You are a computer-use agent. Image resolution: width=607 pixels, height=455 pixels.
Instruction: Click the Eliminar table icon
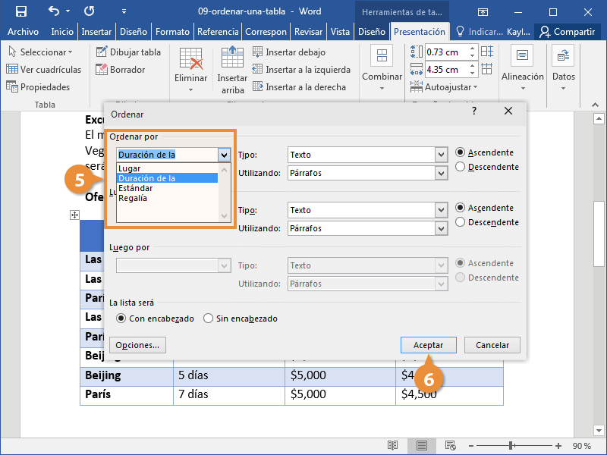point(190,59)
